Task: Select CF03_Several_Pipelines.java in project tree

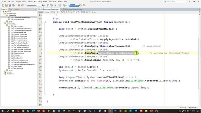Action: (x=18, y=32)
